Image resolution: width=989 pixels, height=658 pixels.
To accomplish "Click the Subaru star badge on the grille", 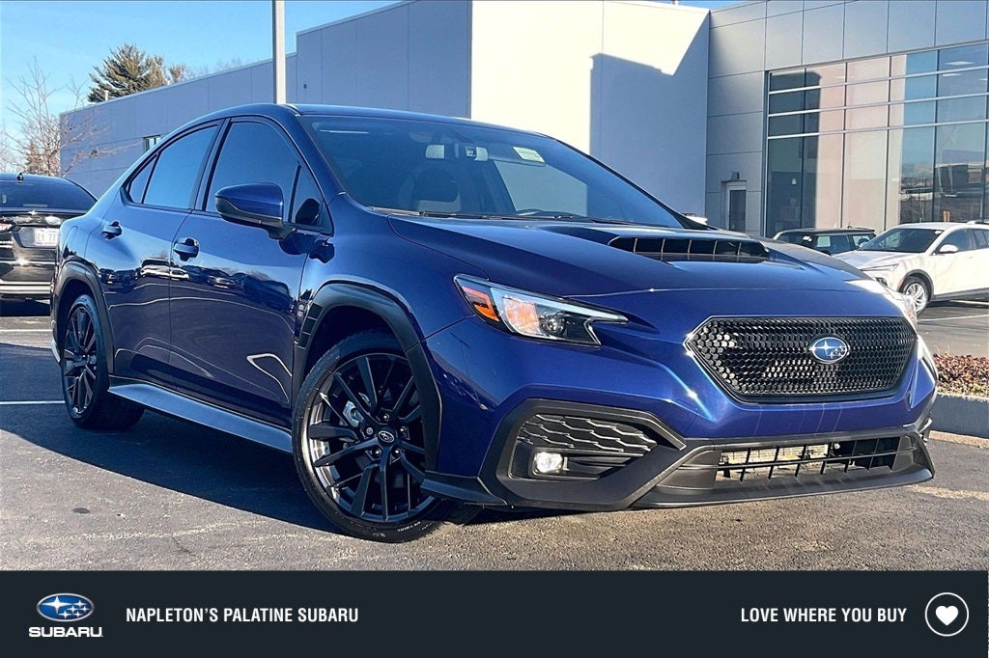I will [828, 350].
